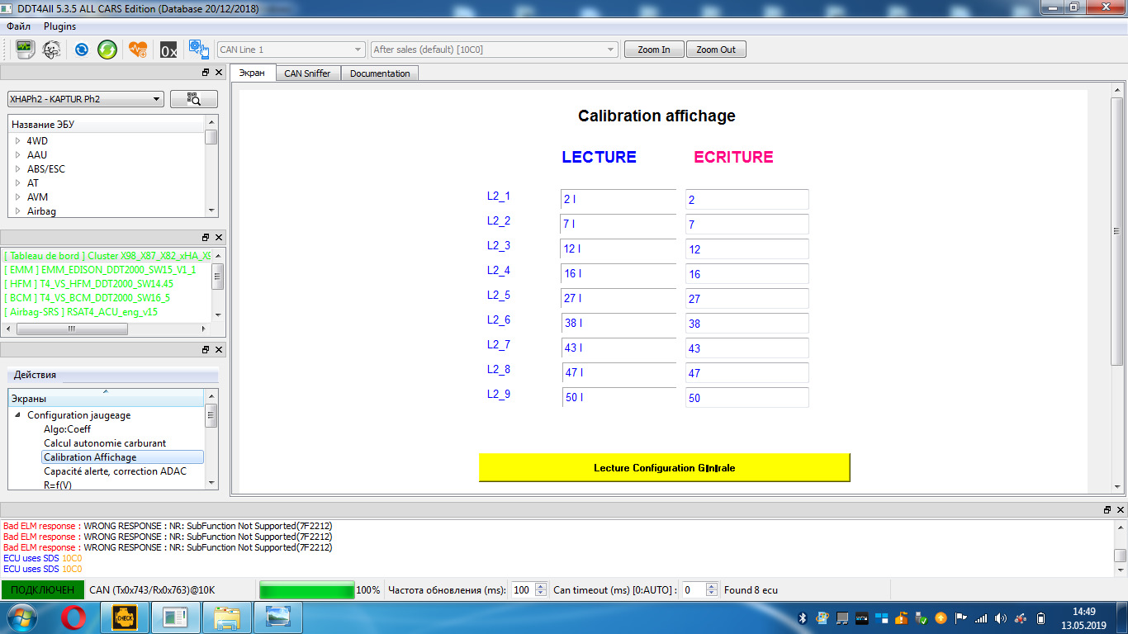This screenshot has height=634, width=1128.
Task: Expand the AT tree node
Action: [x=17, y=183]
